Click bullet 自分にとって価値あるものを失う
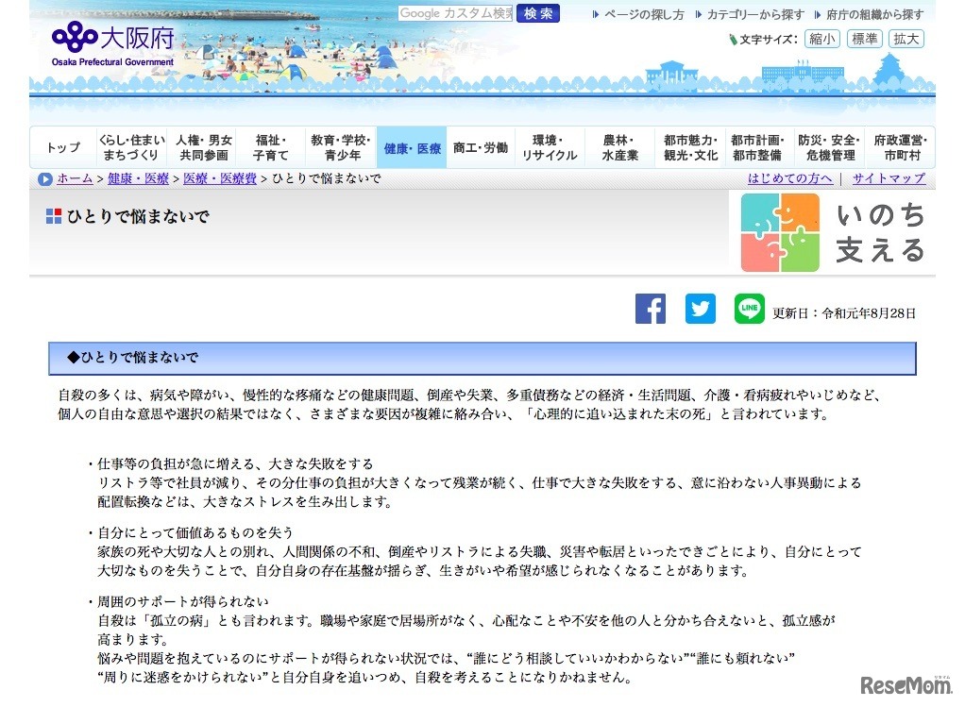The width and height of the screenshot is (965, 707). [x=195, y=532]
